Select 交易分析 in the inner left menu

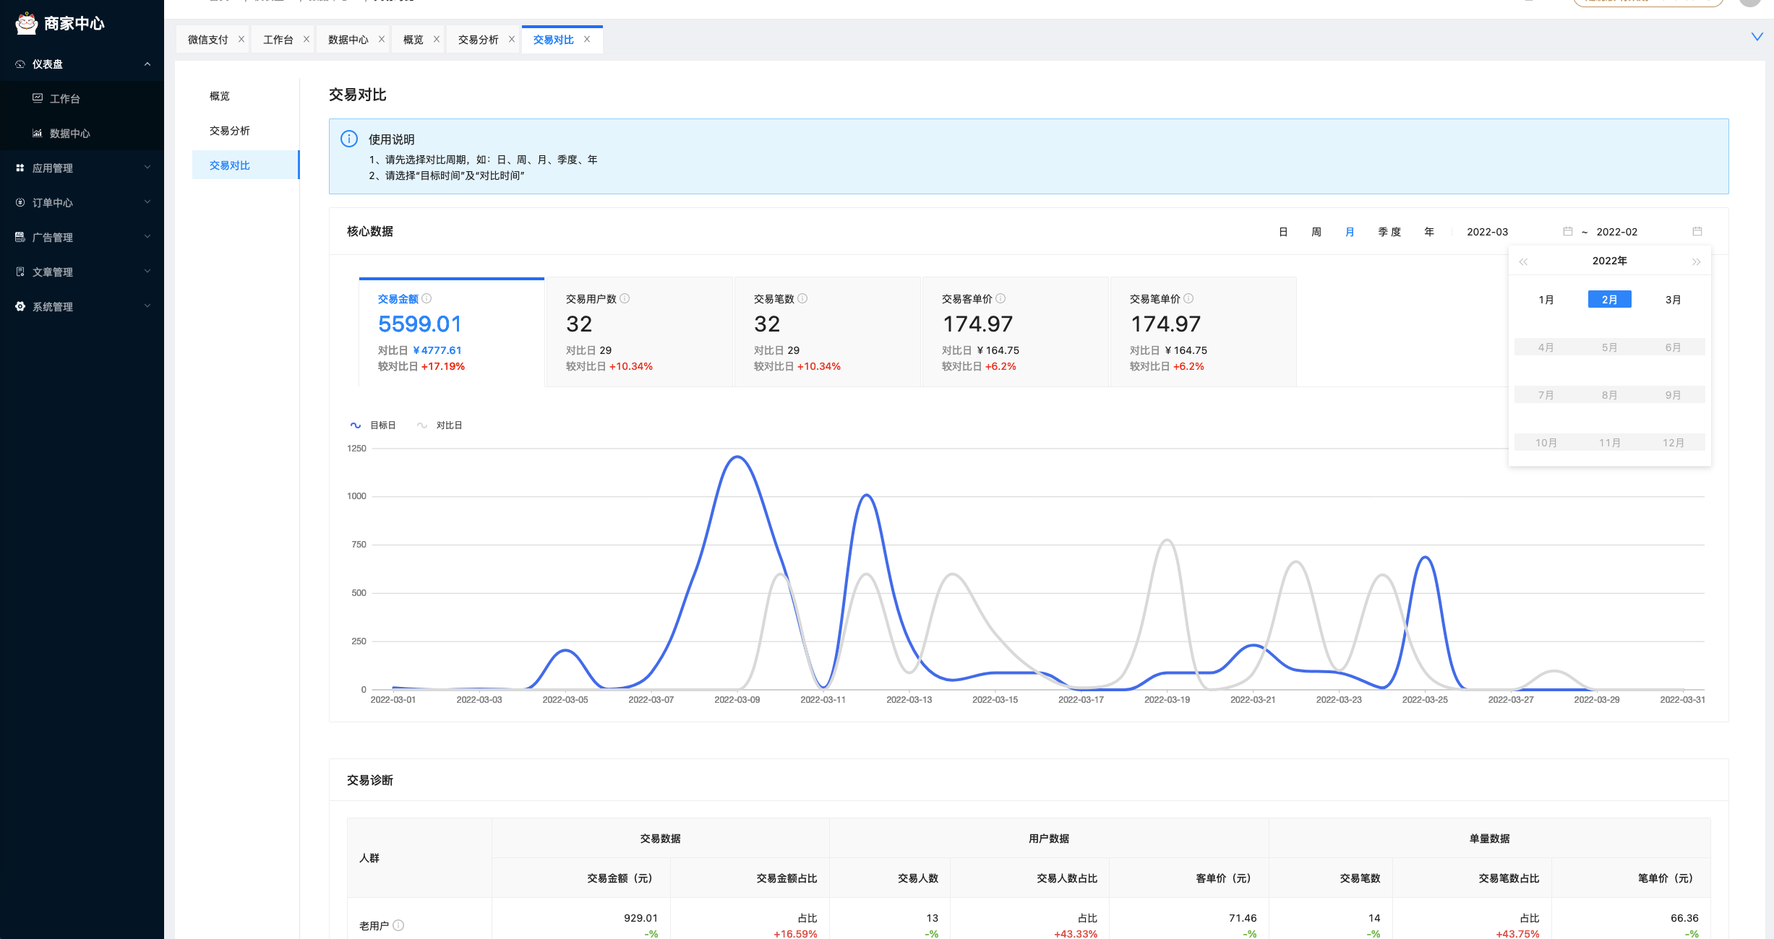[246, 131]
